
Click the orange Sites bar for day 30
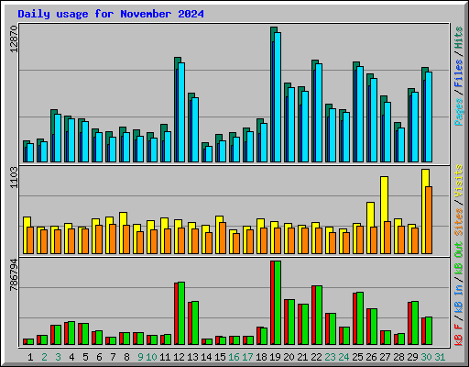tap(429, 220)
